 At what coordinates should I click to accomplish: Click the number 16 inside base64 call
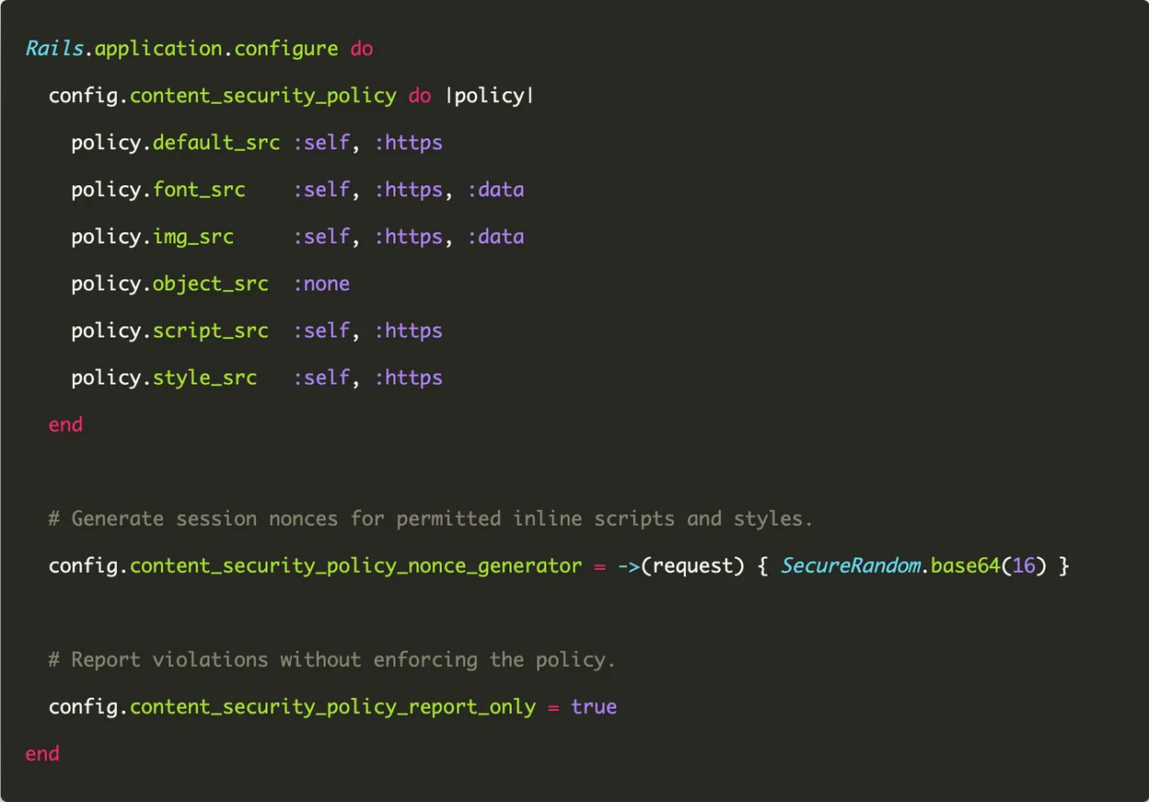click(1023, 565)
